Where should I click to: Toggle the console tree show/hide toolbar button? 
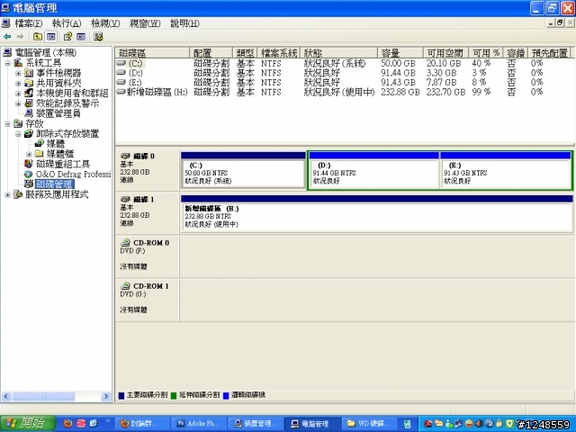[50, 36]
